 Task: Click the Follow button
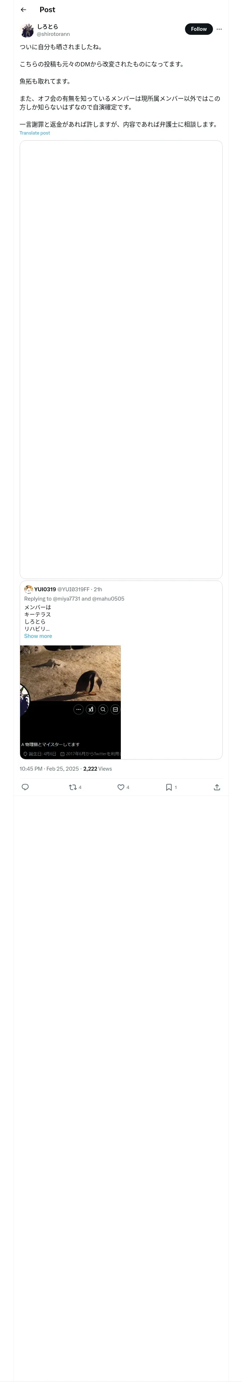point(199,29)
